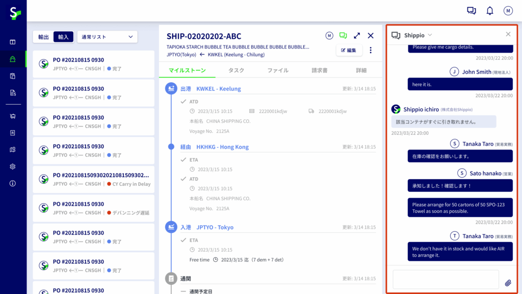
Task: Open the invoice dollar icon in sidebar
Action: (13, 92)
